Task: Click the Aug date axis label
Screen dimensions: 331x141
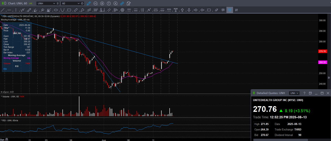Action: click(104, 140)
